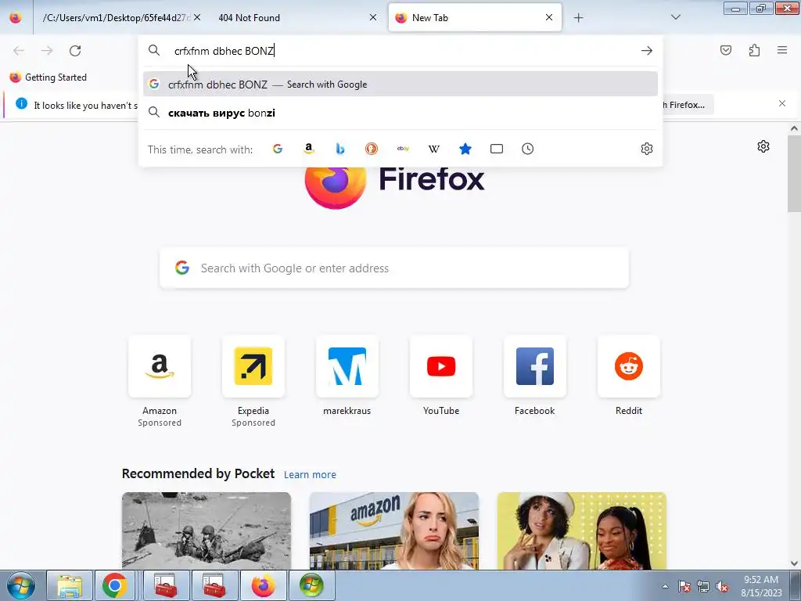The width and height of the screenshot is (801, 601).
Task: Close the 404 Not Found tab
Action: (x=373, y=17)
